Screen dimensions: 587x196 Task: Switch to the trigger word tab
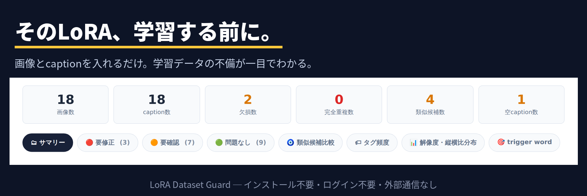[x=524, y=143]
